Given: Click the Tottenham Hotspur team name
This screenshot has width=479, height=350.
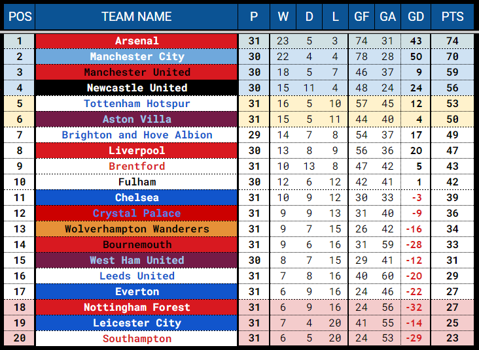Looking at the screenshot, I should 137,104.
